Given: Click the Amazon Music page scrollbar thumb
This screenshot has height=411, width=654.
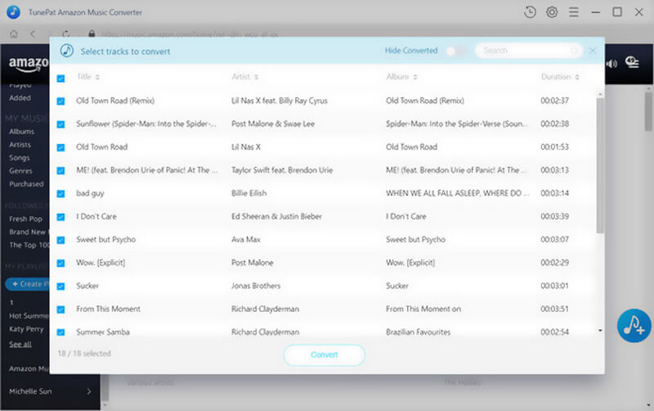Looking at the screenshot, I should [647, 111].
